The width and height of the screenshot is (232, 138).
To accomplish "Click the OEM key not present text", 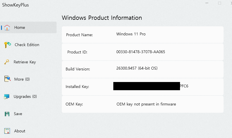I will pos(146,104).
